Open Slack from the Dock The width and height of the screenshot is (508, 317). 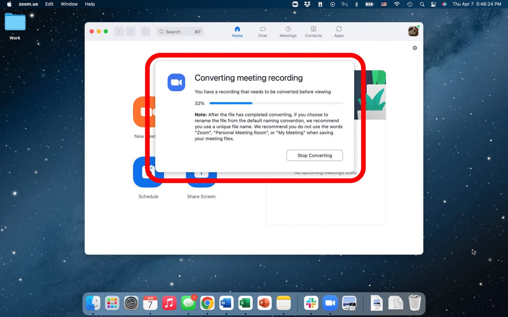[x=311, y=303]
